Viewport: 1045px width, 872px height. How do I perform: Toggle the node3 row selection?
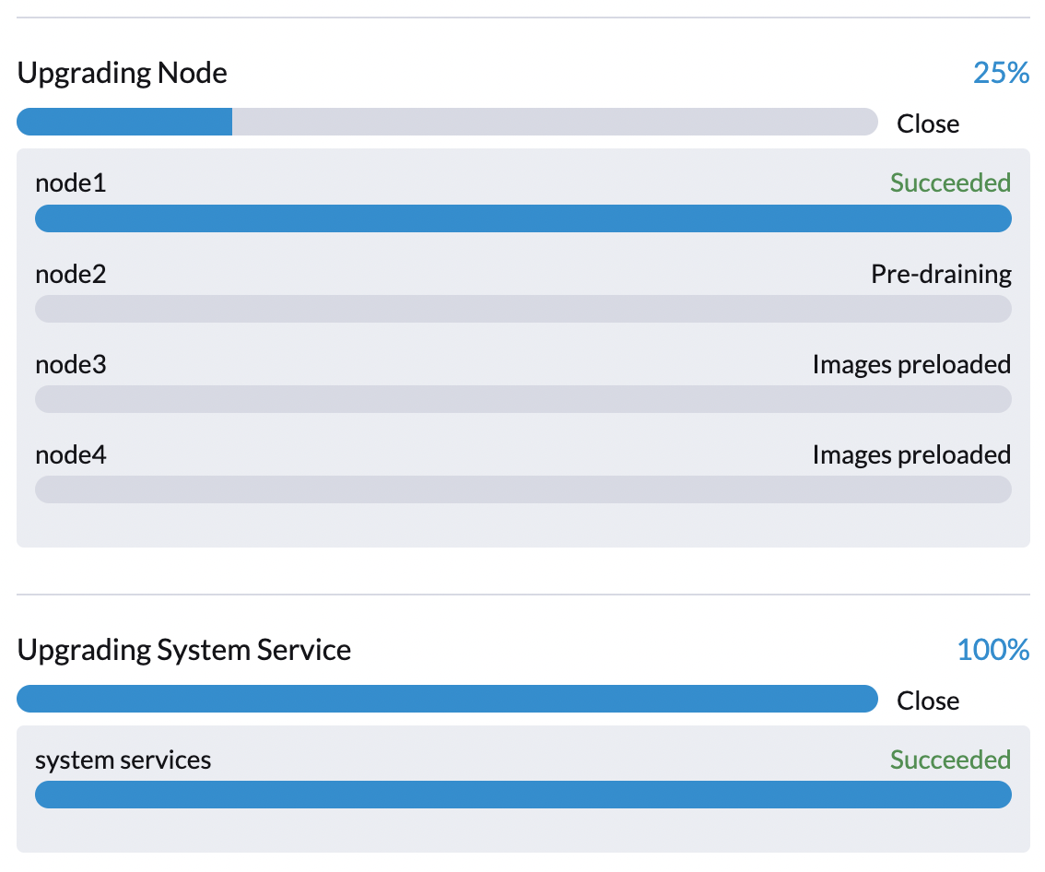point(70,364)
